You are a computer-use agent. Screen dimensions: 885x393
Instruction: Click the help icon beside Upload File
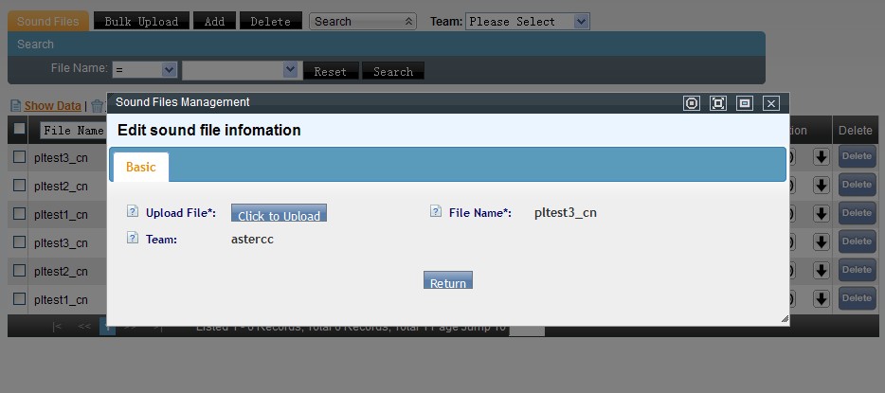[x=132, y=212]
